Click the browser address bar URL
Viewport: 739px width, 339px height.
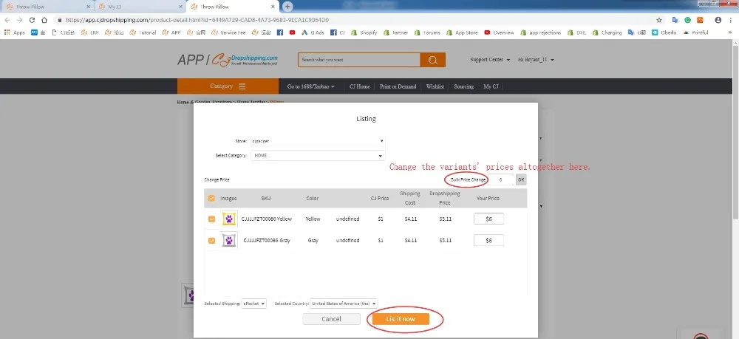click(x=197, y=20)
